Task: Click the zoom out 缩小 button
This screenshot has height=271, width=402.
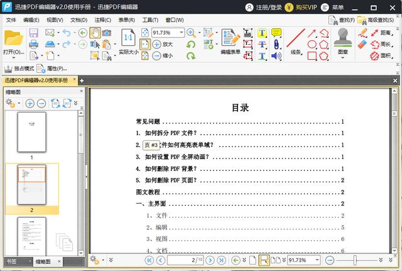Action: click(163, 56)
